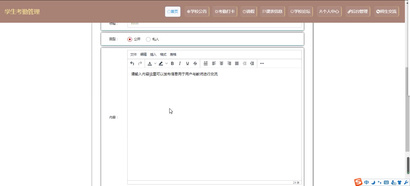Expand the text color dropdown arrow
The width and height of the screenshot is (410, 186).
click(x=155, y=63)
